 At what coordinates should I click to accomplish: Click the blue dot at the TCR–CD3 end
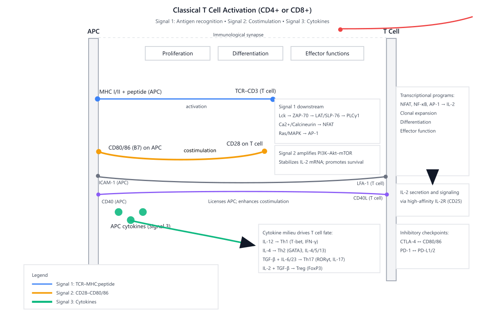273,99
